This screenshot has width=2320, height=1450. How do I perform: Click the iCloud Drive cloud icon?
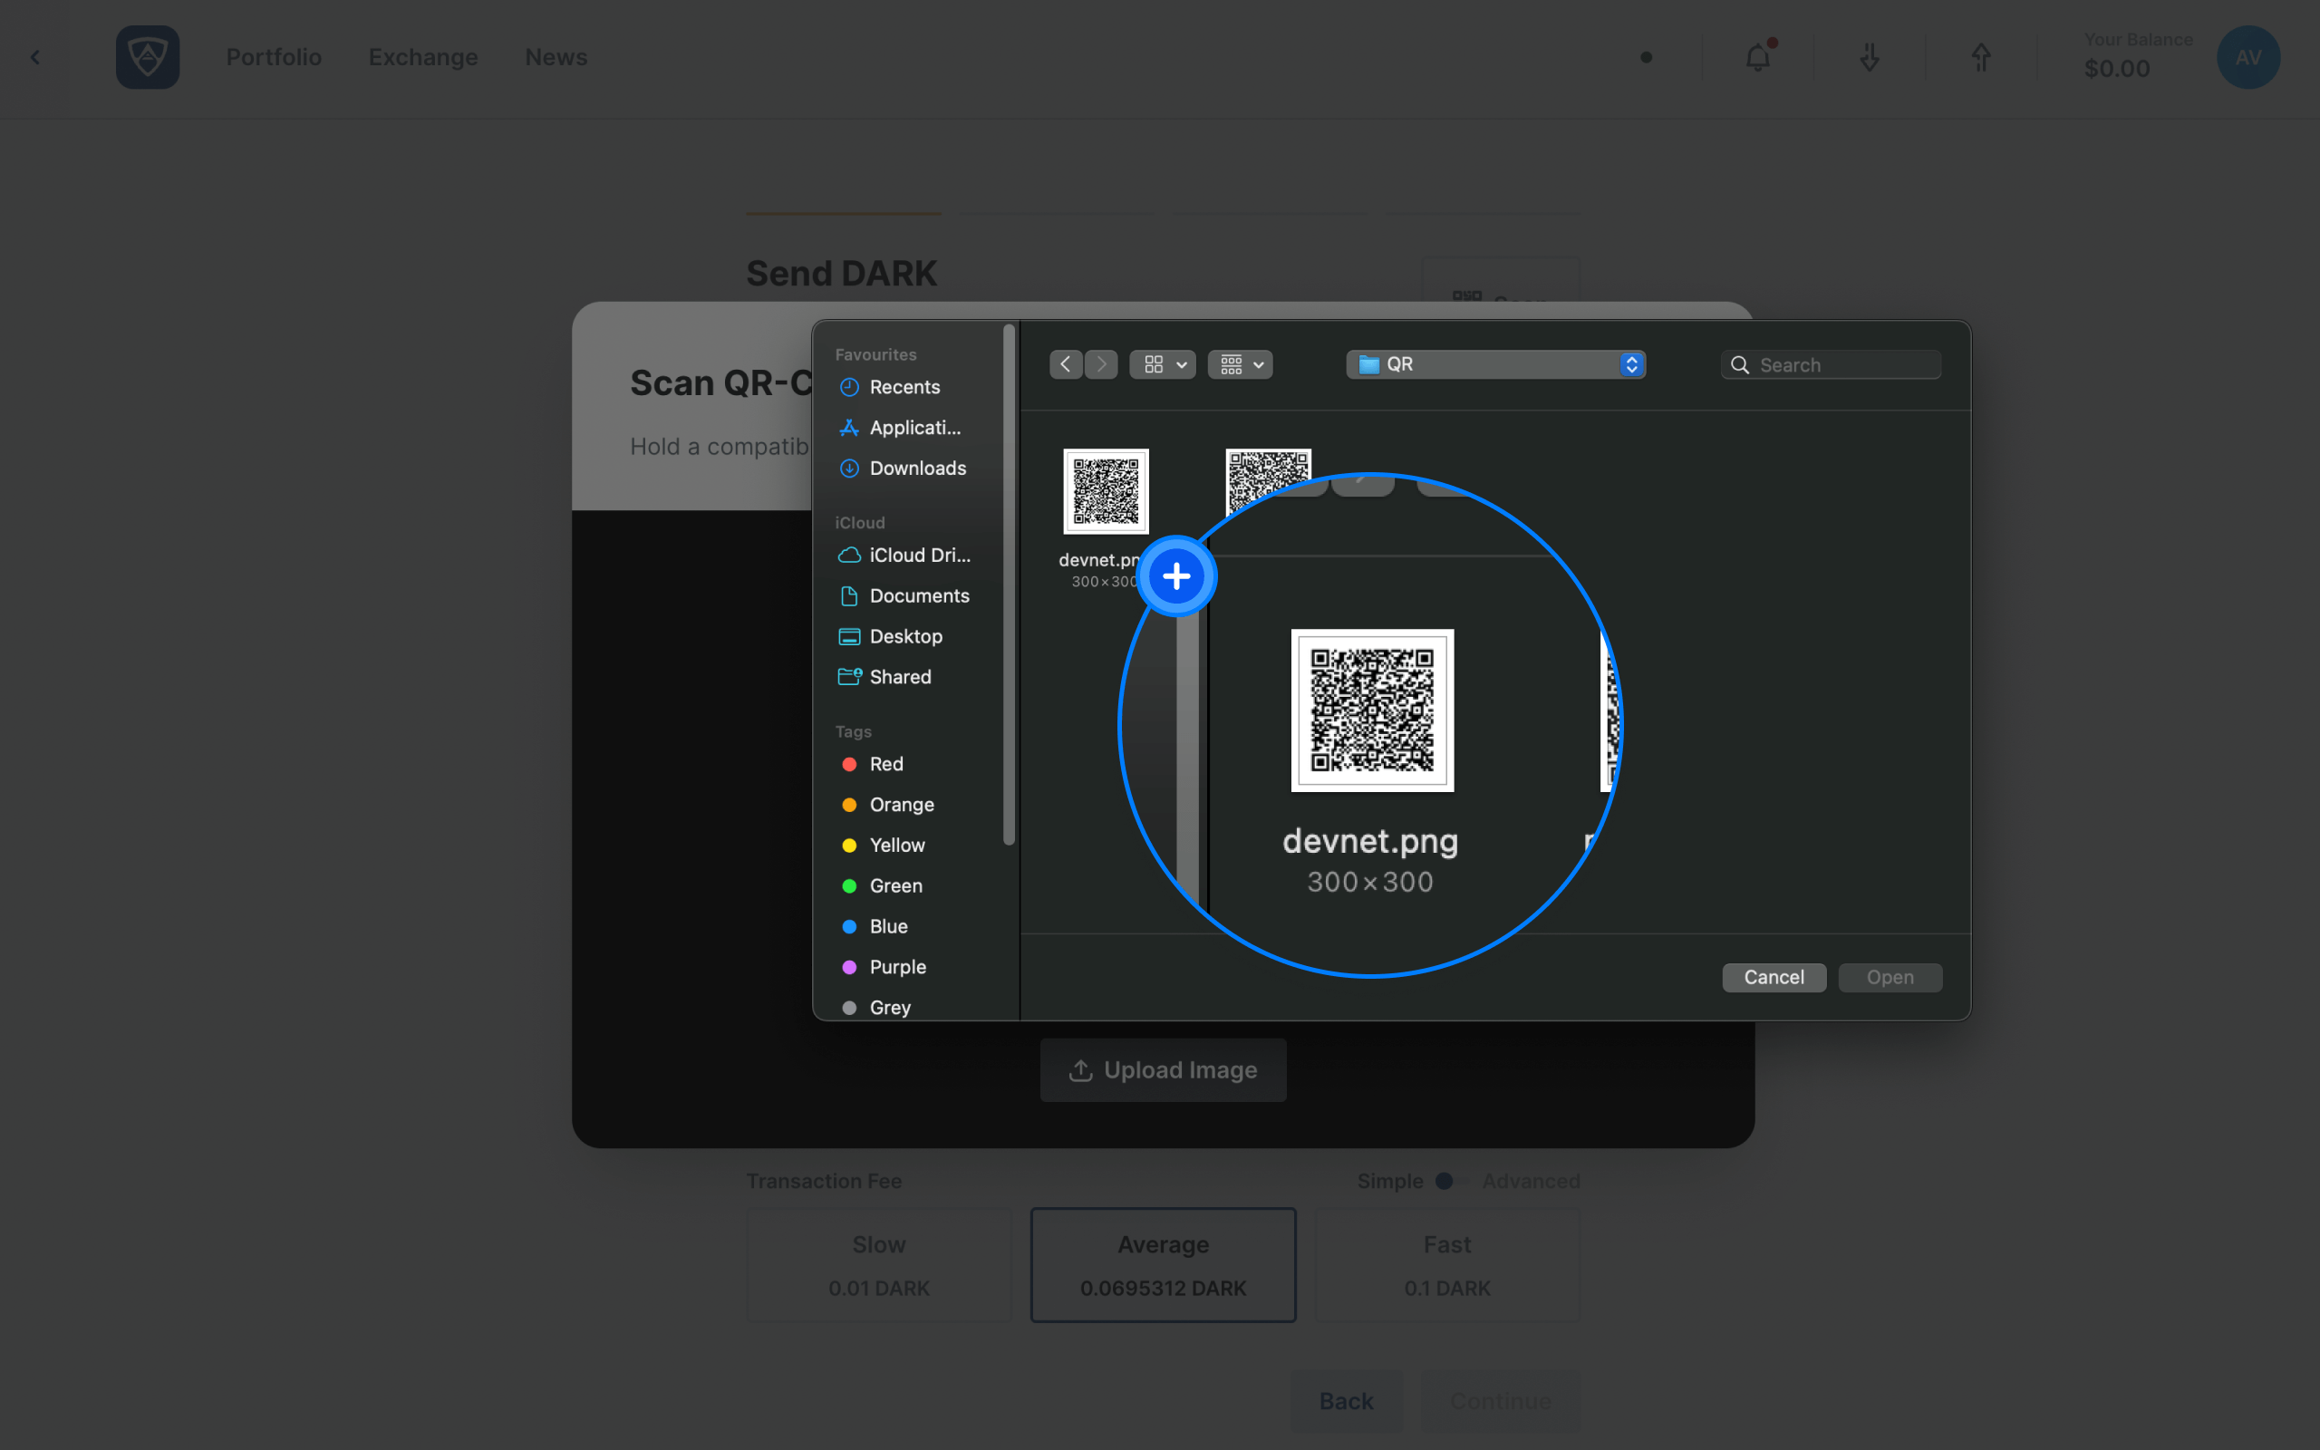pyautogui.click(x=849, y=556)
